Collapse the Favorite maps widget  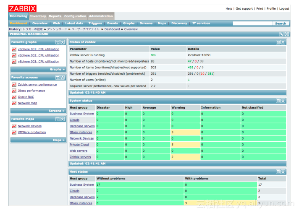[x=62, y=119]
